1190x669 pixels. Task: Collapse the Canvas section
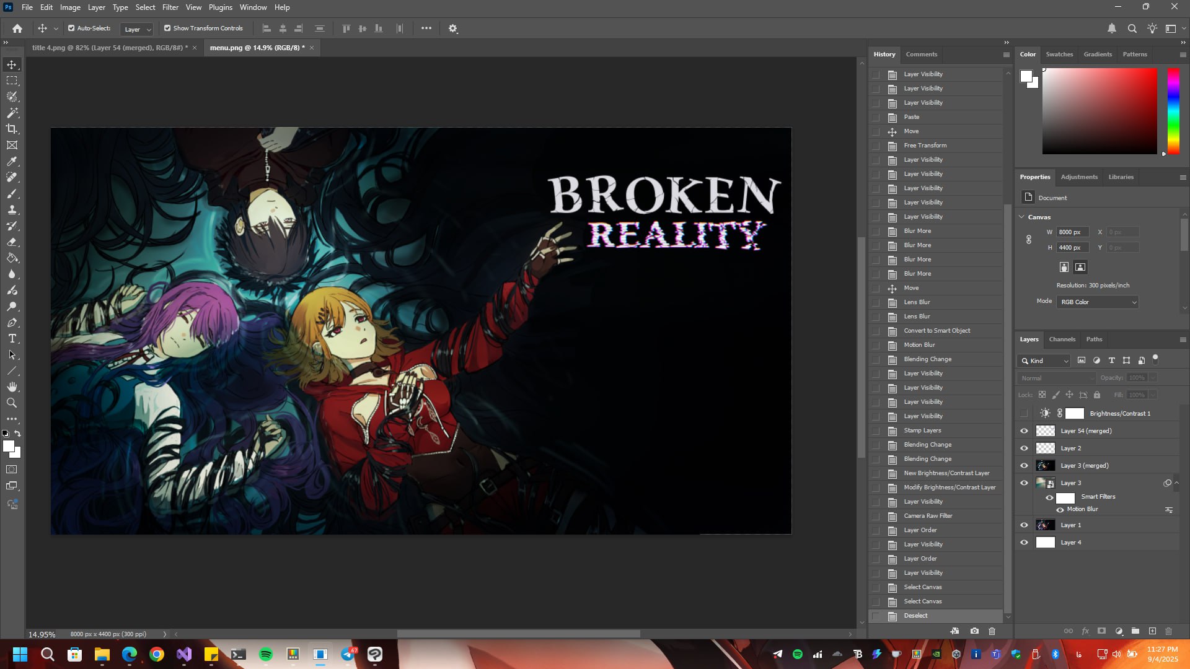1022,217
